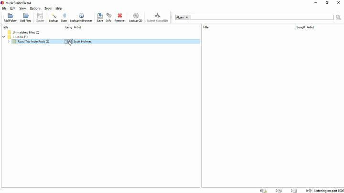The width and height of the screenshot is (344, 193).
Task: Expand the Road Trip Indie Rock cluster
Action: tap(9, 41)
